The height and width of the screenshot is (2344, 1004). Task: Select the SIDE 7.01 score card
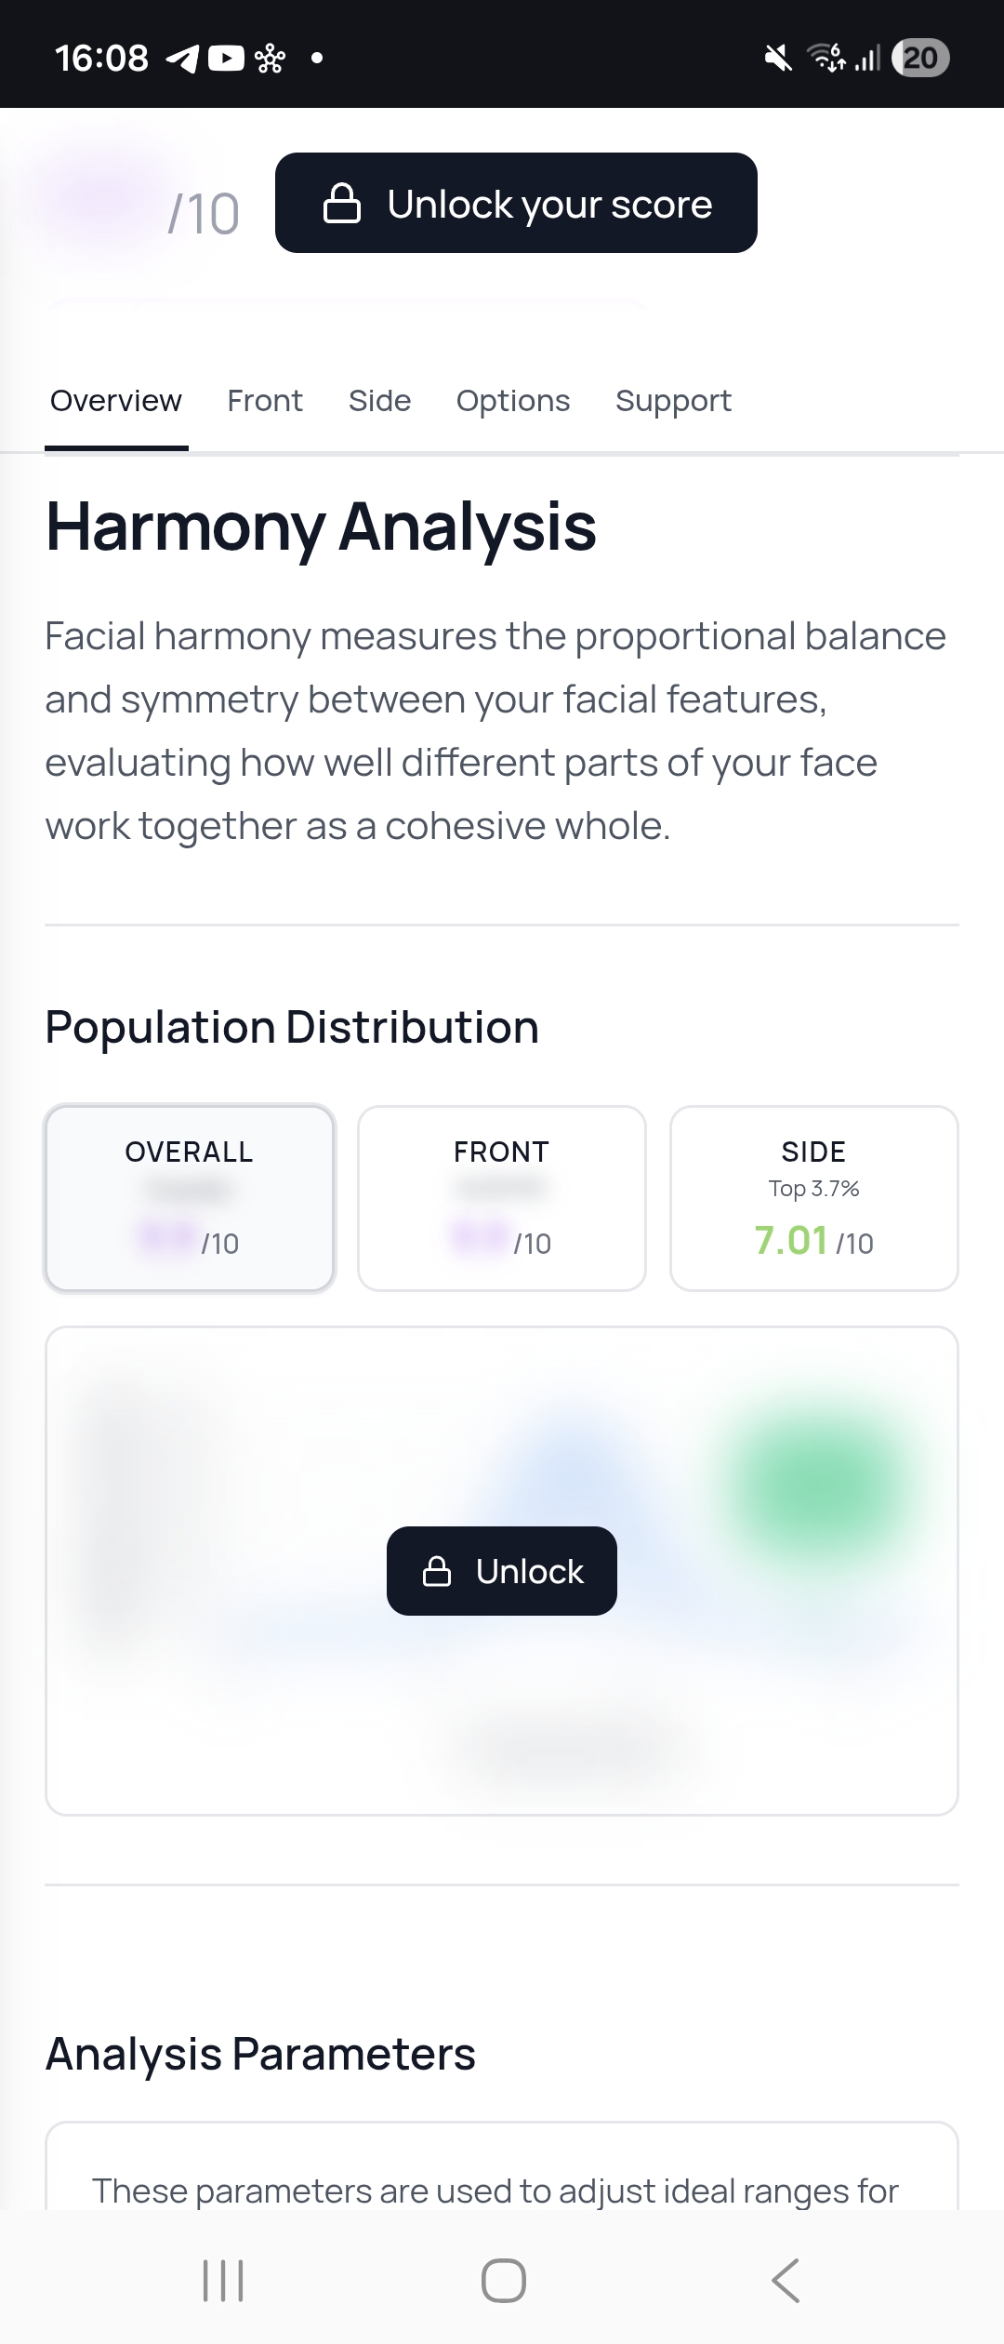click(x=814, y=1198)
